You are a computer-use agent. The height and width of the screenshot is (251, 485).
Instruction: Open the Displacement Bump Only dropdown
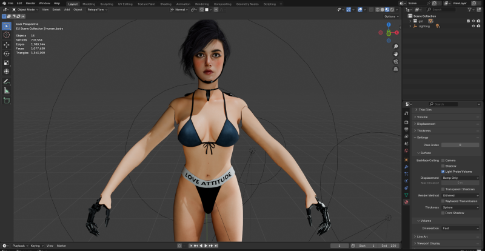tap(460, 178)
